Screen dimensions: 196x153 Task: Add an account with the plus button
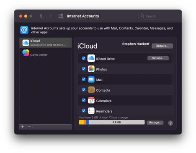[23, 127]
